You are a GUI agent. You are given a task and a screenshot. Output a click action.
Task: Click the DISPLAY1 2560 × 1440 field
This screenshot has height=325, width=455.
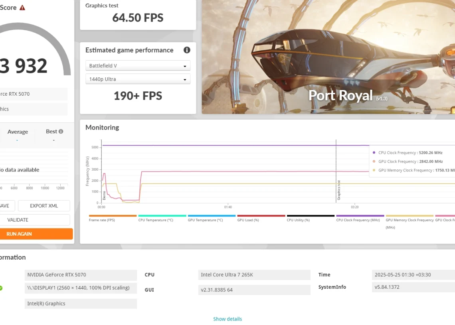point(81,288)
